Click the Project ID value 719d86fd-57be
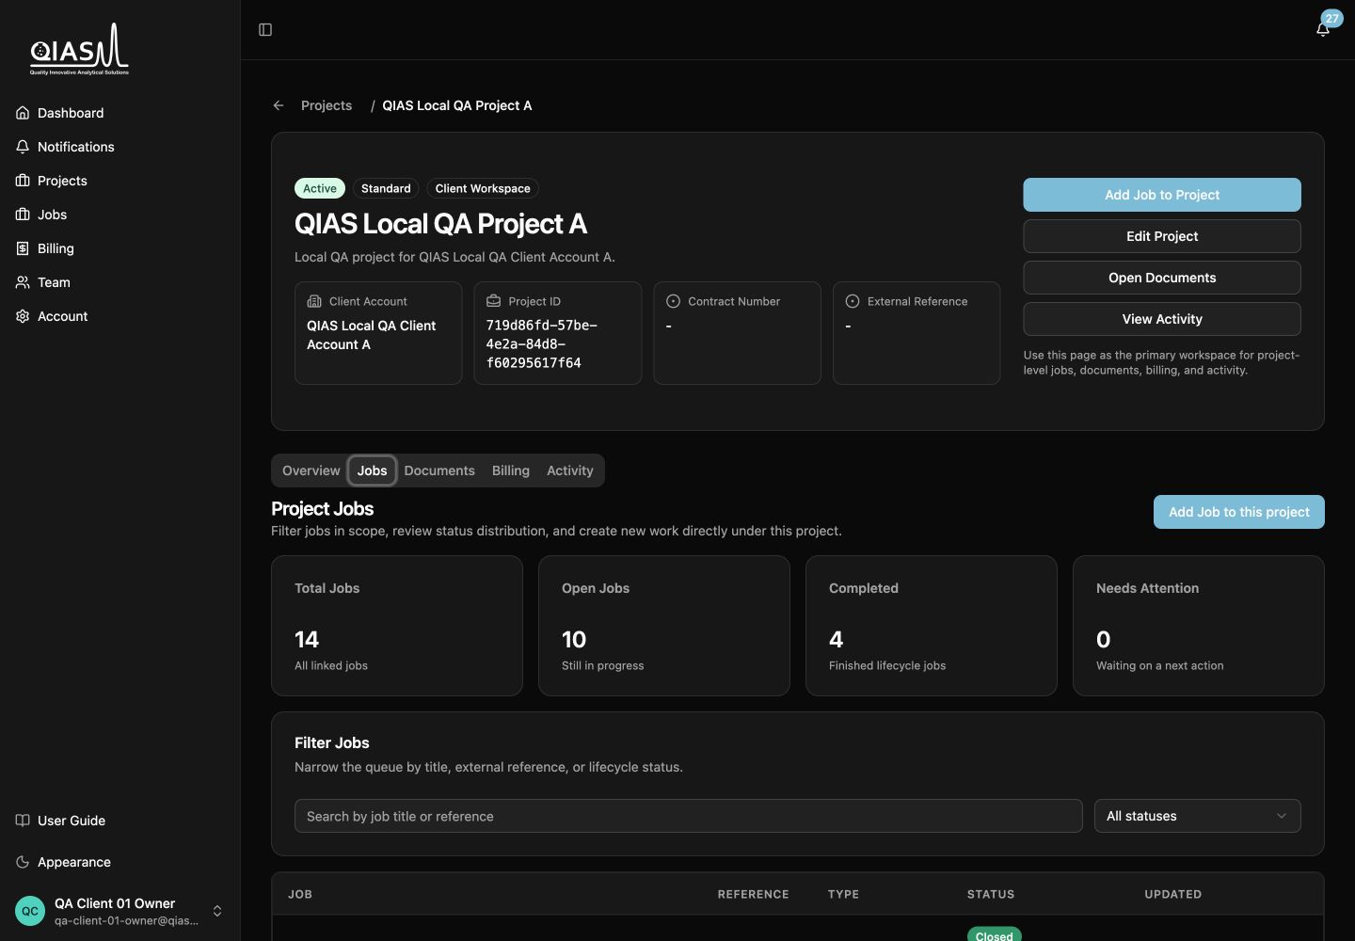The height and width of the screenshot is (941, 1355). pos(542,344)
